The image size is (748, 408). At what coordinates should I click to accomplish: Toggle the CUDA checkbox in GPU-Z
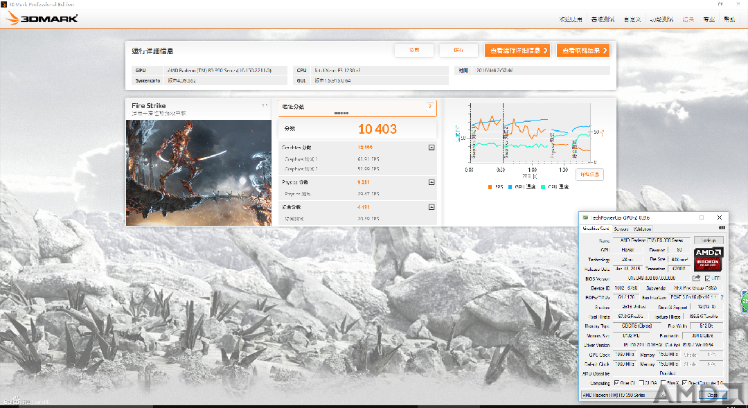641,382
